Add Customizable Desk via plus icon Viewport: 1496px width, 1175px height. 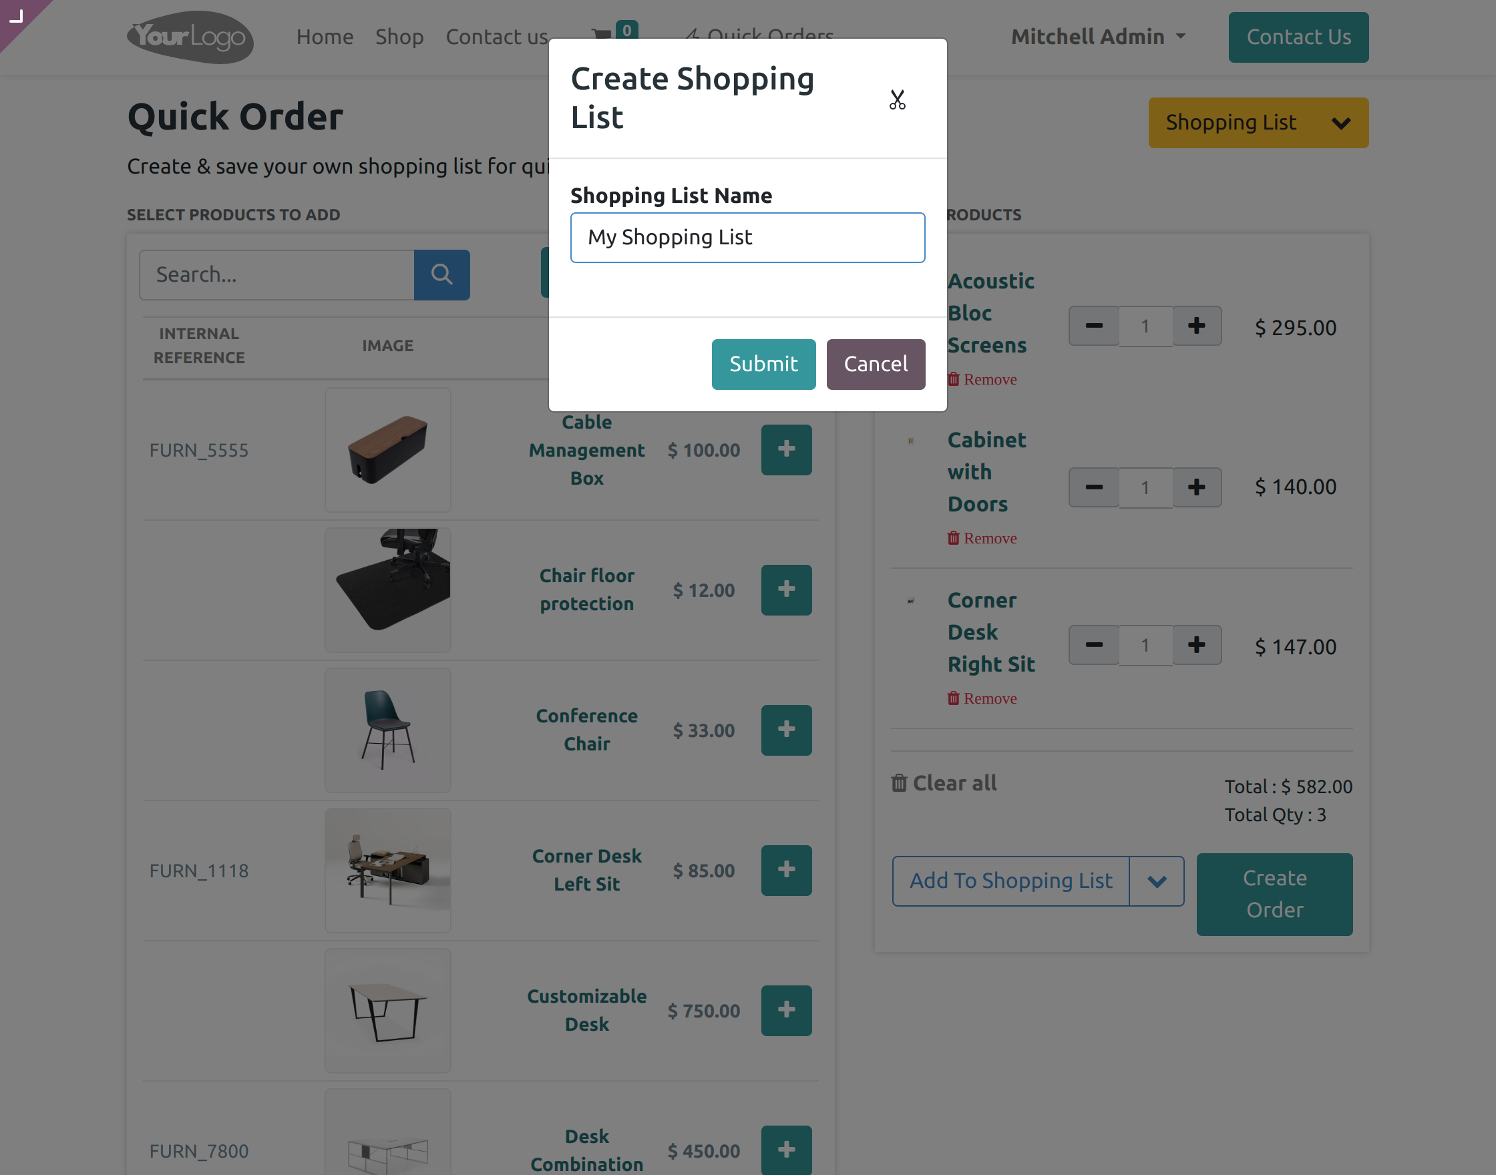tap(786, 1010)
